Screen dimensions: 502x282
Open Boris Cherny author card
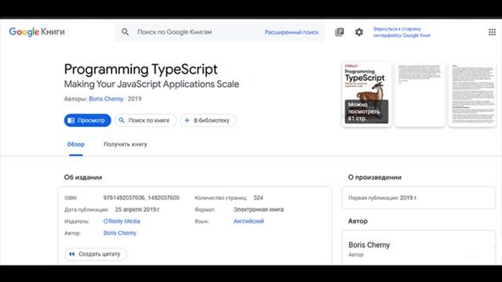[x=419, y=248]
